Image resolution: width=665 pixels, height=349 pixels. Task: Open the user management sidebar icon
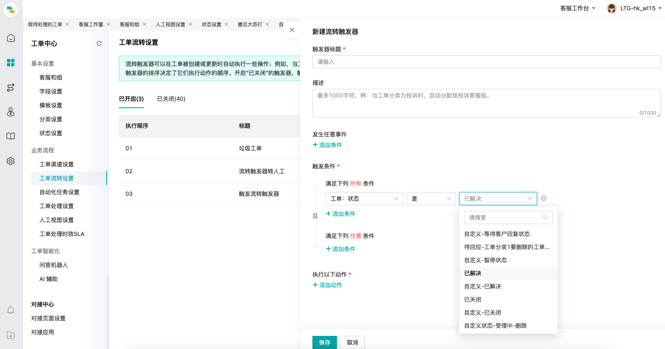coord(11,112)
